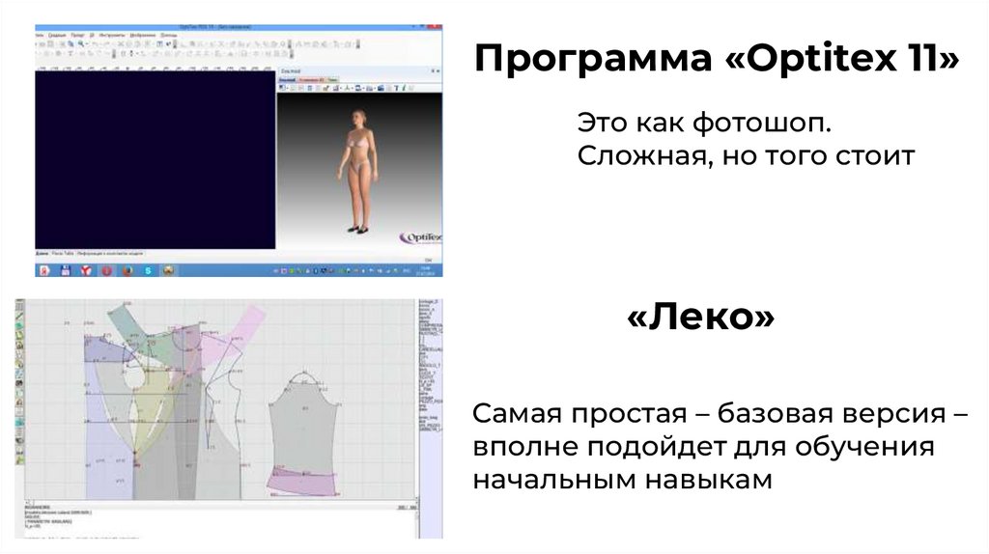Click the heading «Леко»

[701, 316]
